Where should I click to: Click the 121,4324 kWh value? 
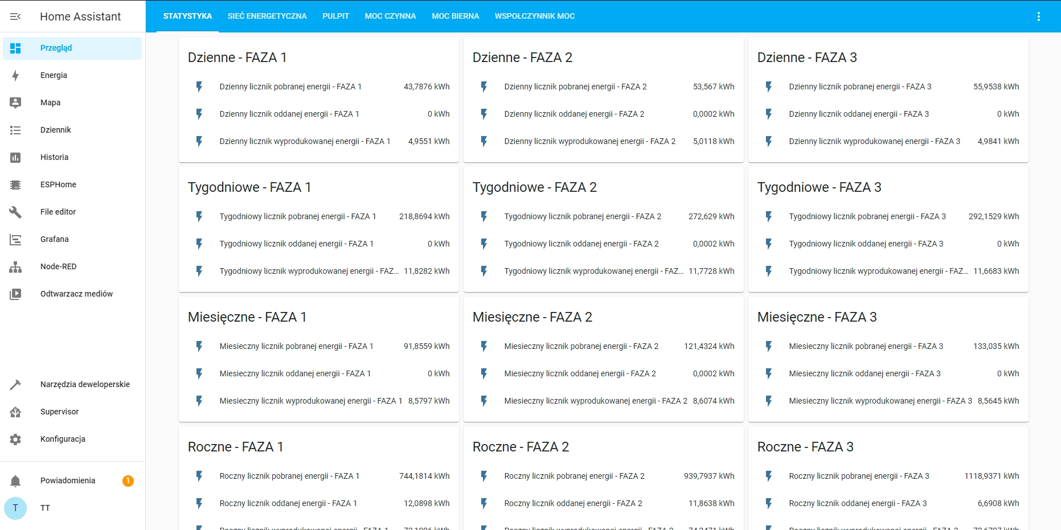pyautogui.click(x=709, y=346)
